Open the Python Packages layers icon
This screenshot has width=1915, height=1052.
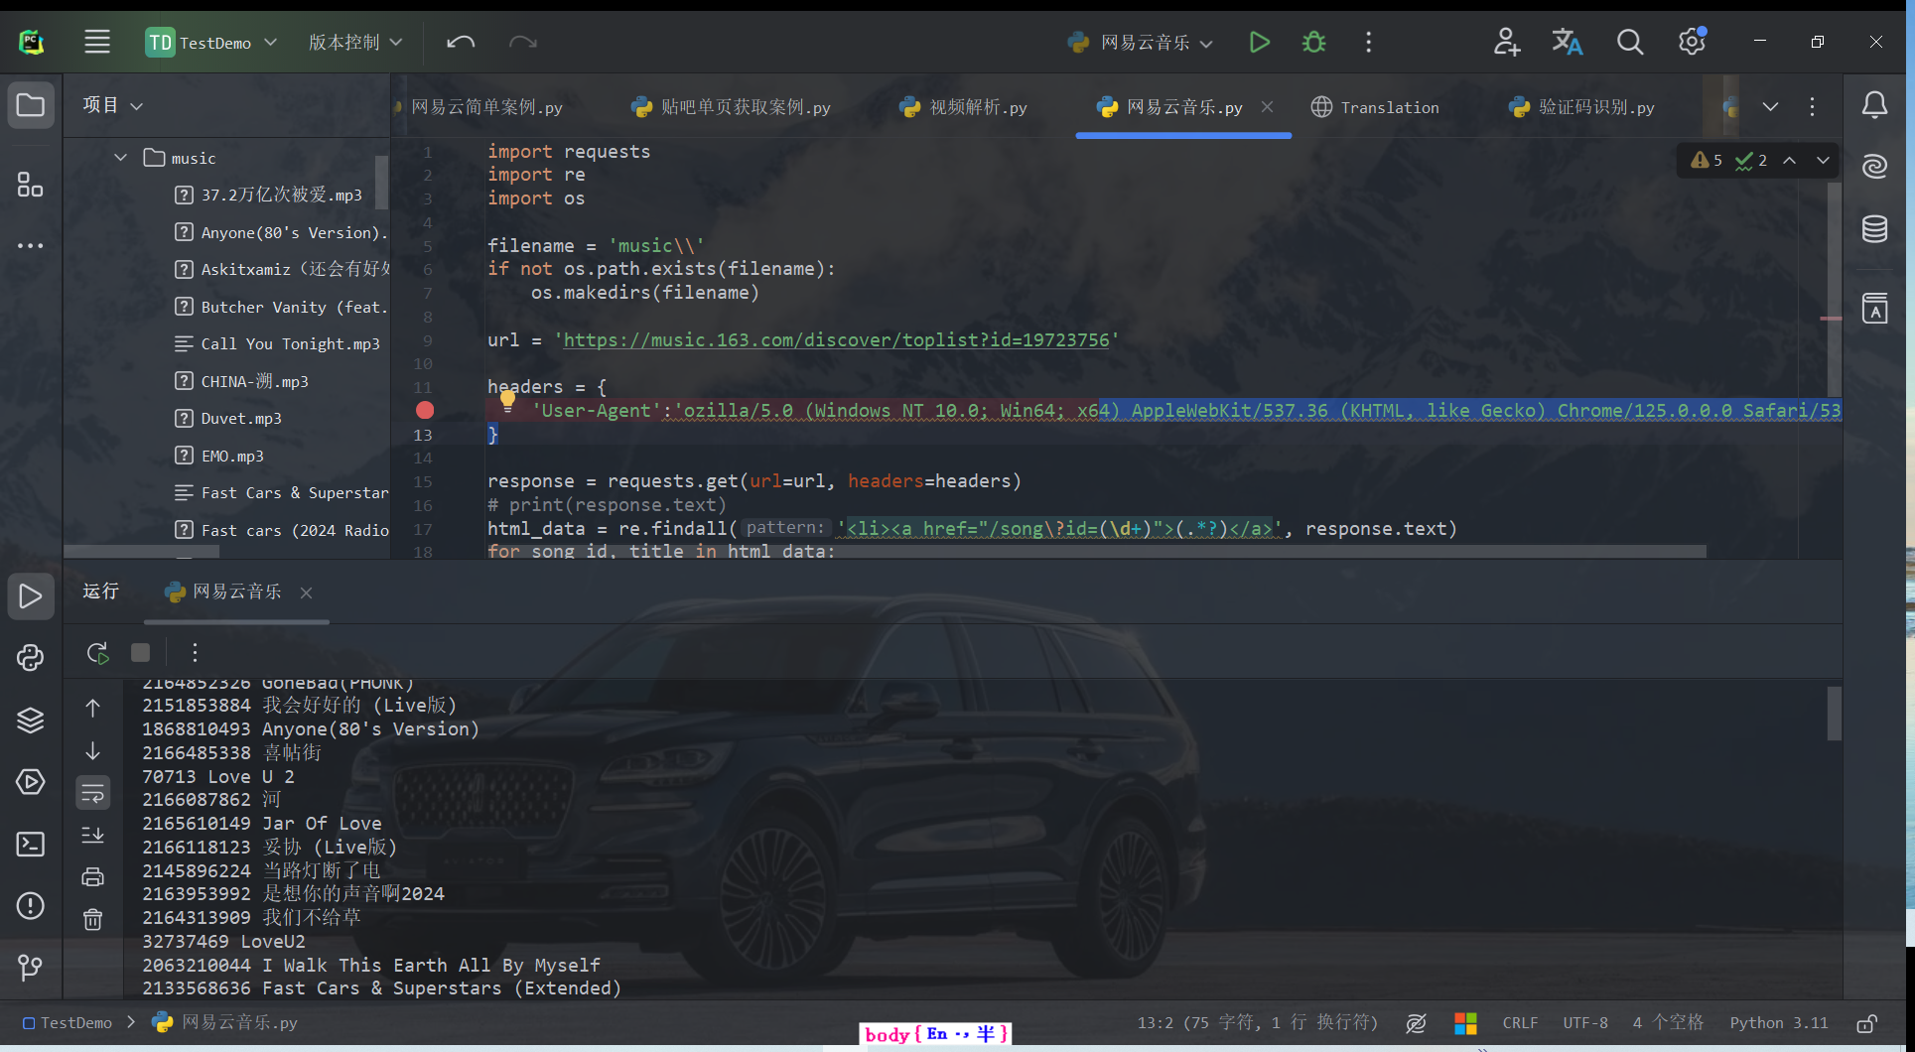tap(31, 721)
